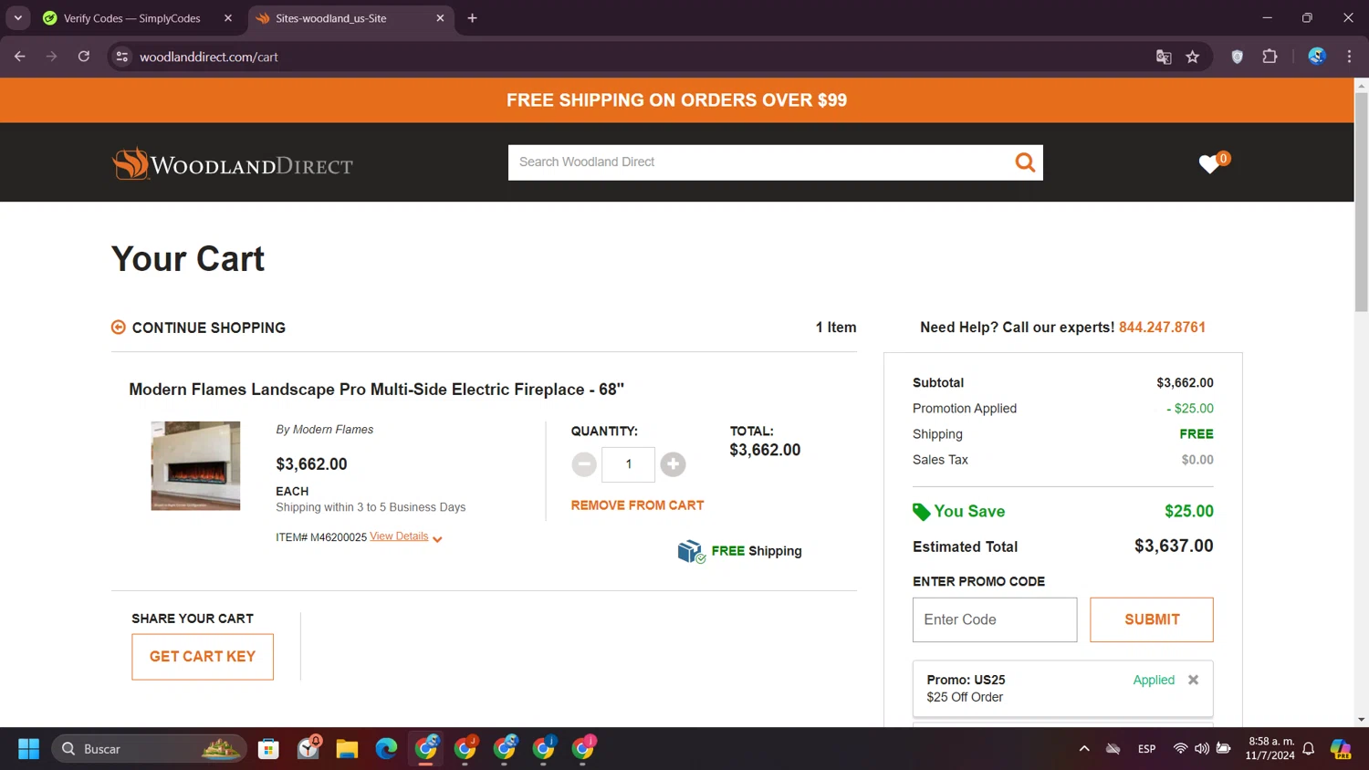Click the orange search magnifier icon
This screenshot has height=770, width=1369.
point(1025,162)
